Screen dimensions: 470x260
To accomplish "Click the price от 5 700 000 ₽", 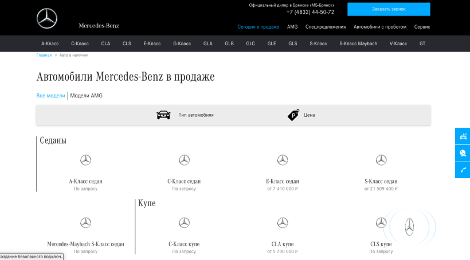I will (x=283, y=251).
